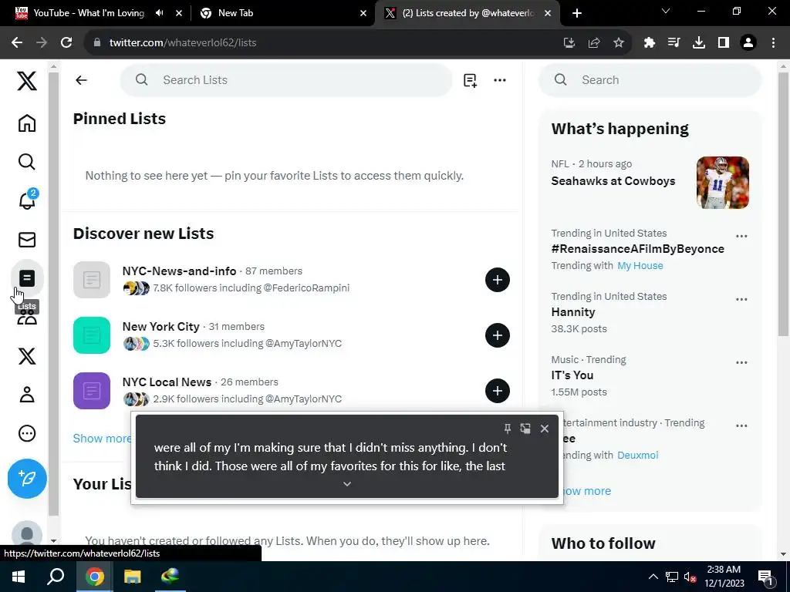Click the right-hand Search field
The width and height of the screenshot is (790, 592).
pyautogui.click(x=650, y=80)
